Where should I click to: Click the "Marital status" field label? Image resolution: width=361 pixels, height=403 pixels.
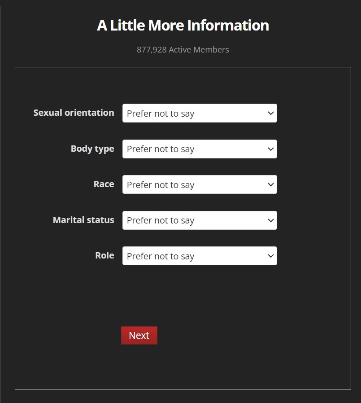pyautogui.click(x=83, y=220)
